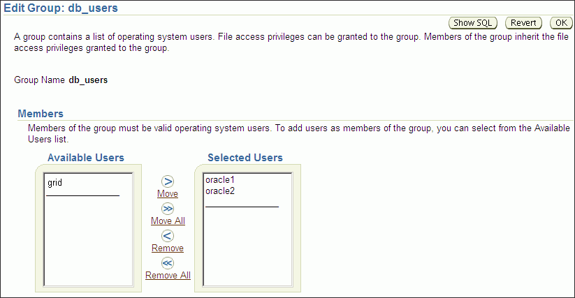This screenshot has width=575, height=298.
Task: Follow the Move All link
Action: tap(168, 221)
